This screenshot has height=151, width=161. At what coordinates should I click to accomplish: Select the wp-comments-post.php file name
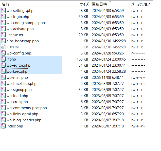[x=27, y=108]
